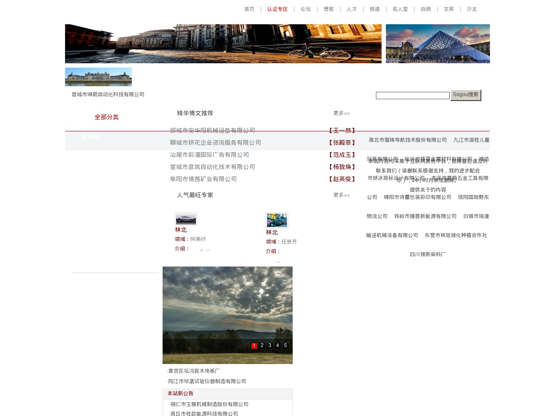Open 东营市林旭绿化种植合作社 link

coord(456,235)
